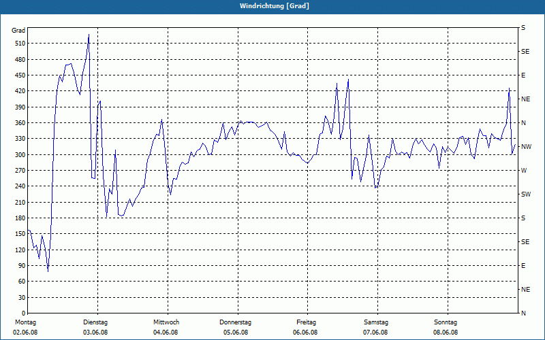Click the SW compass label
The image size is (545, 340).
coord(526,194)
